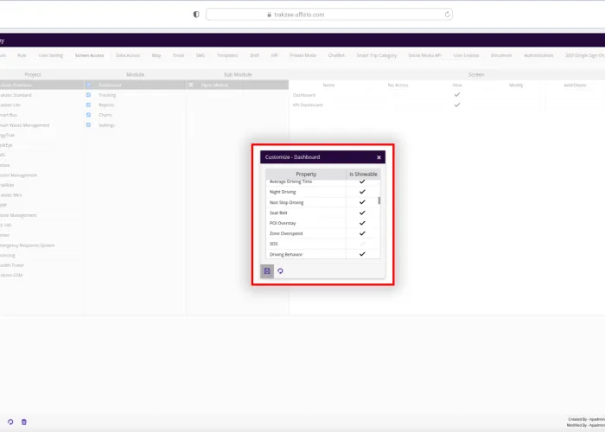Close the Customize - Dashboard dialog

click(379, 157)
